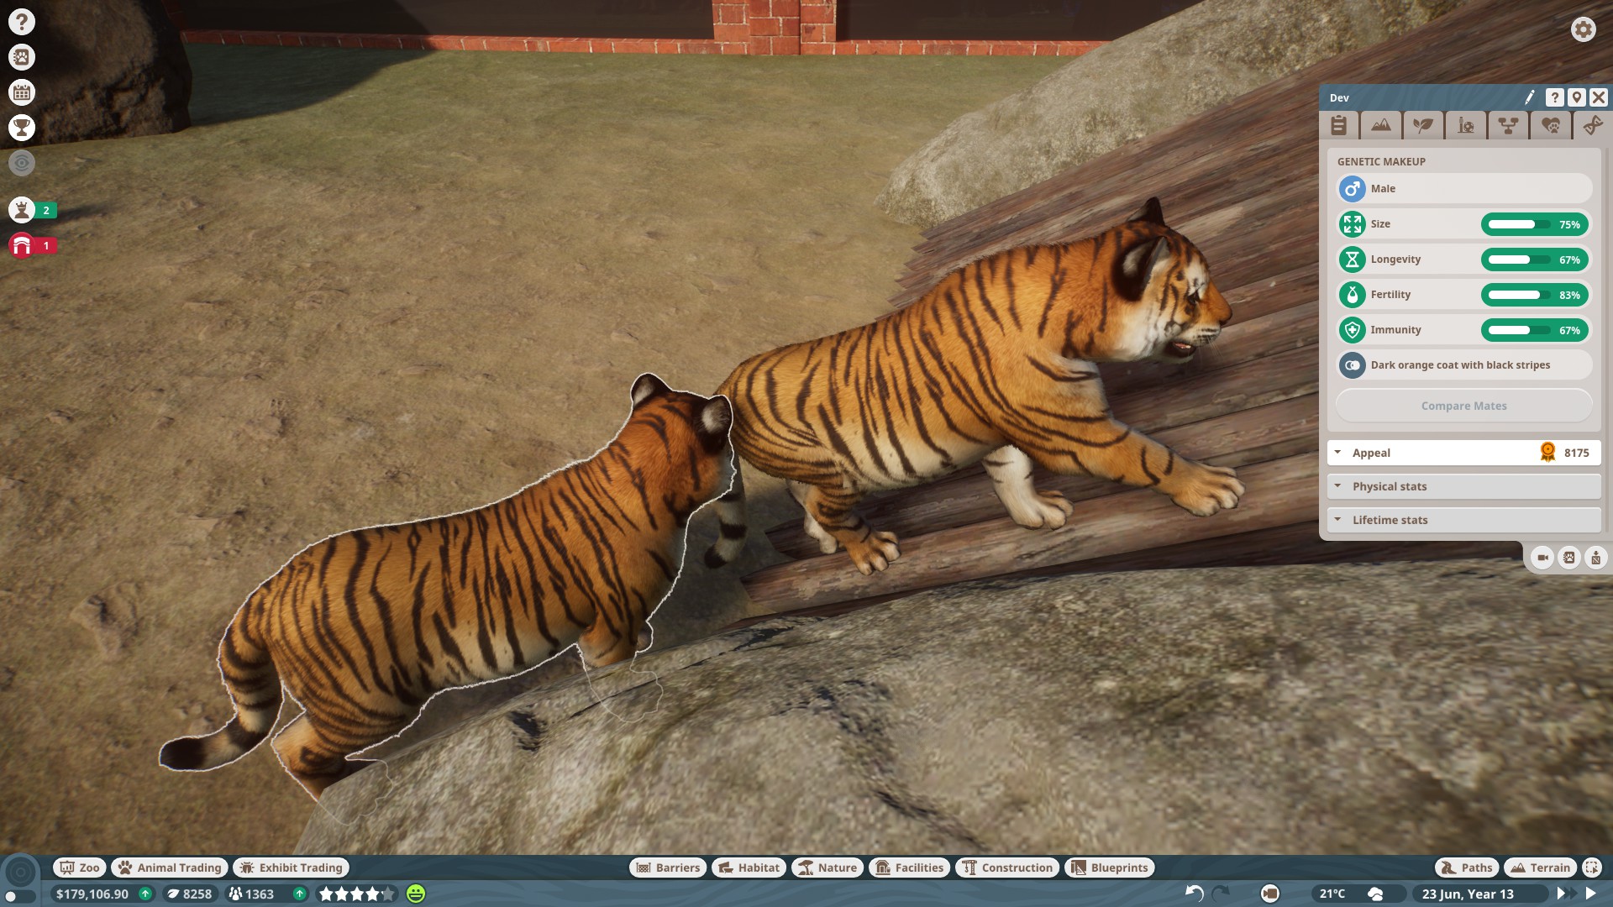Click the 8258 conservation credits counter

click(189, 894)
